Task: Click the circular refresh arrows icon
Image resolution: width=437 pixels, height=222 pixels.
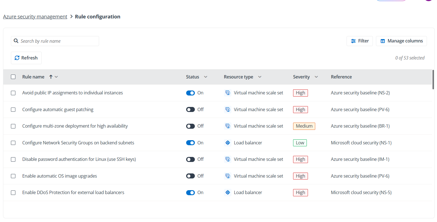Action: [x=17, y=58]
